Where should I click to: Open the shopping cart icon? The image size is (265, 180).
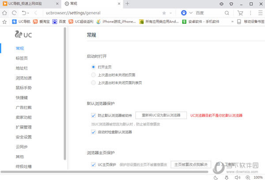[240, 13]
